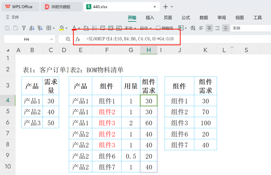Image resolution: width=271 pixels, height=175 pixels.
Task: Click the paste formatting clipboard-with-brush icon
Action: click(16, 28)
